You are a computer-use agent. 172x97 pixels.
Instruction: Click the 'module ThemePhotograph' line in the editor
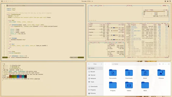(x=14, y=15)
